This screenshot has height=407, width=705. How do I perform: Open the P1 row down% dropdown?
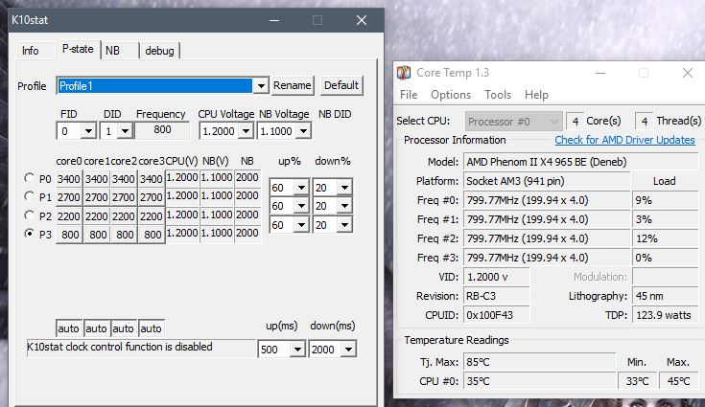(345, 206)
